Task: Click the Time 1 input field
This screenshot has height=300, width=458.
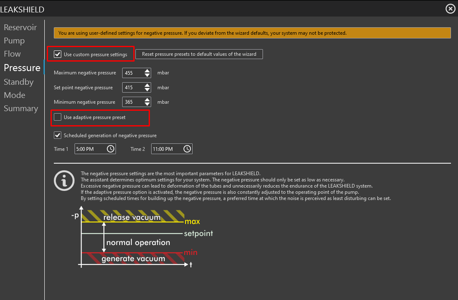Action: click(89, 149)
